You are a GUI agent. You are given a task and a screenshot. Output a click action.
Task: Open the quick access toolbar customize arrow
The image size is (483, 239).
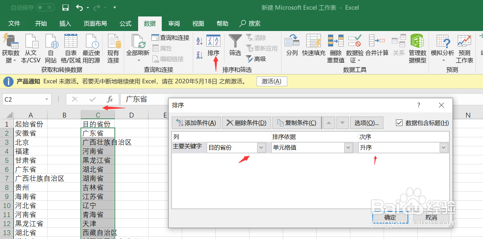point(115,7)
